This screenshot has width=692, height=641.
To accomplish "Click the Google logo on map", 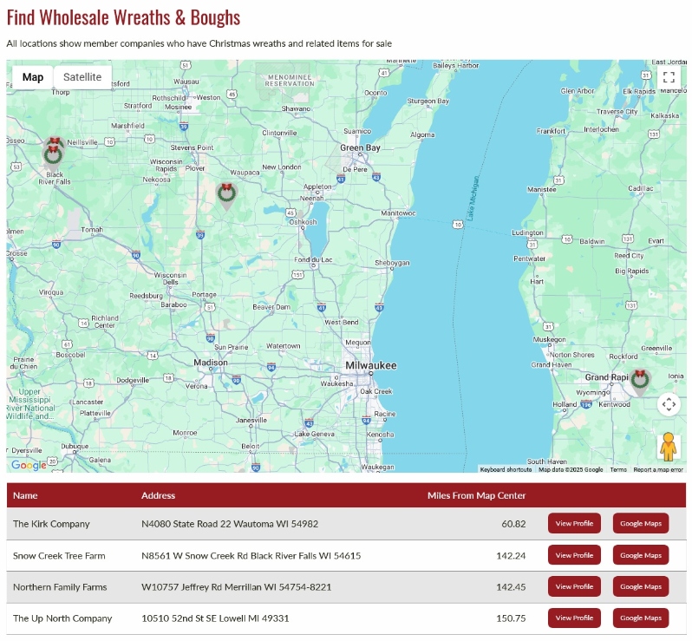I will 29,465.
